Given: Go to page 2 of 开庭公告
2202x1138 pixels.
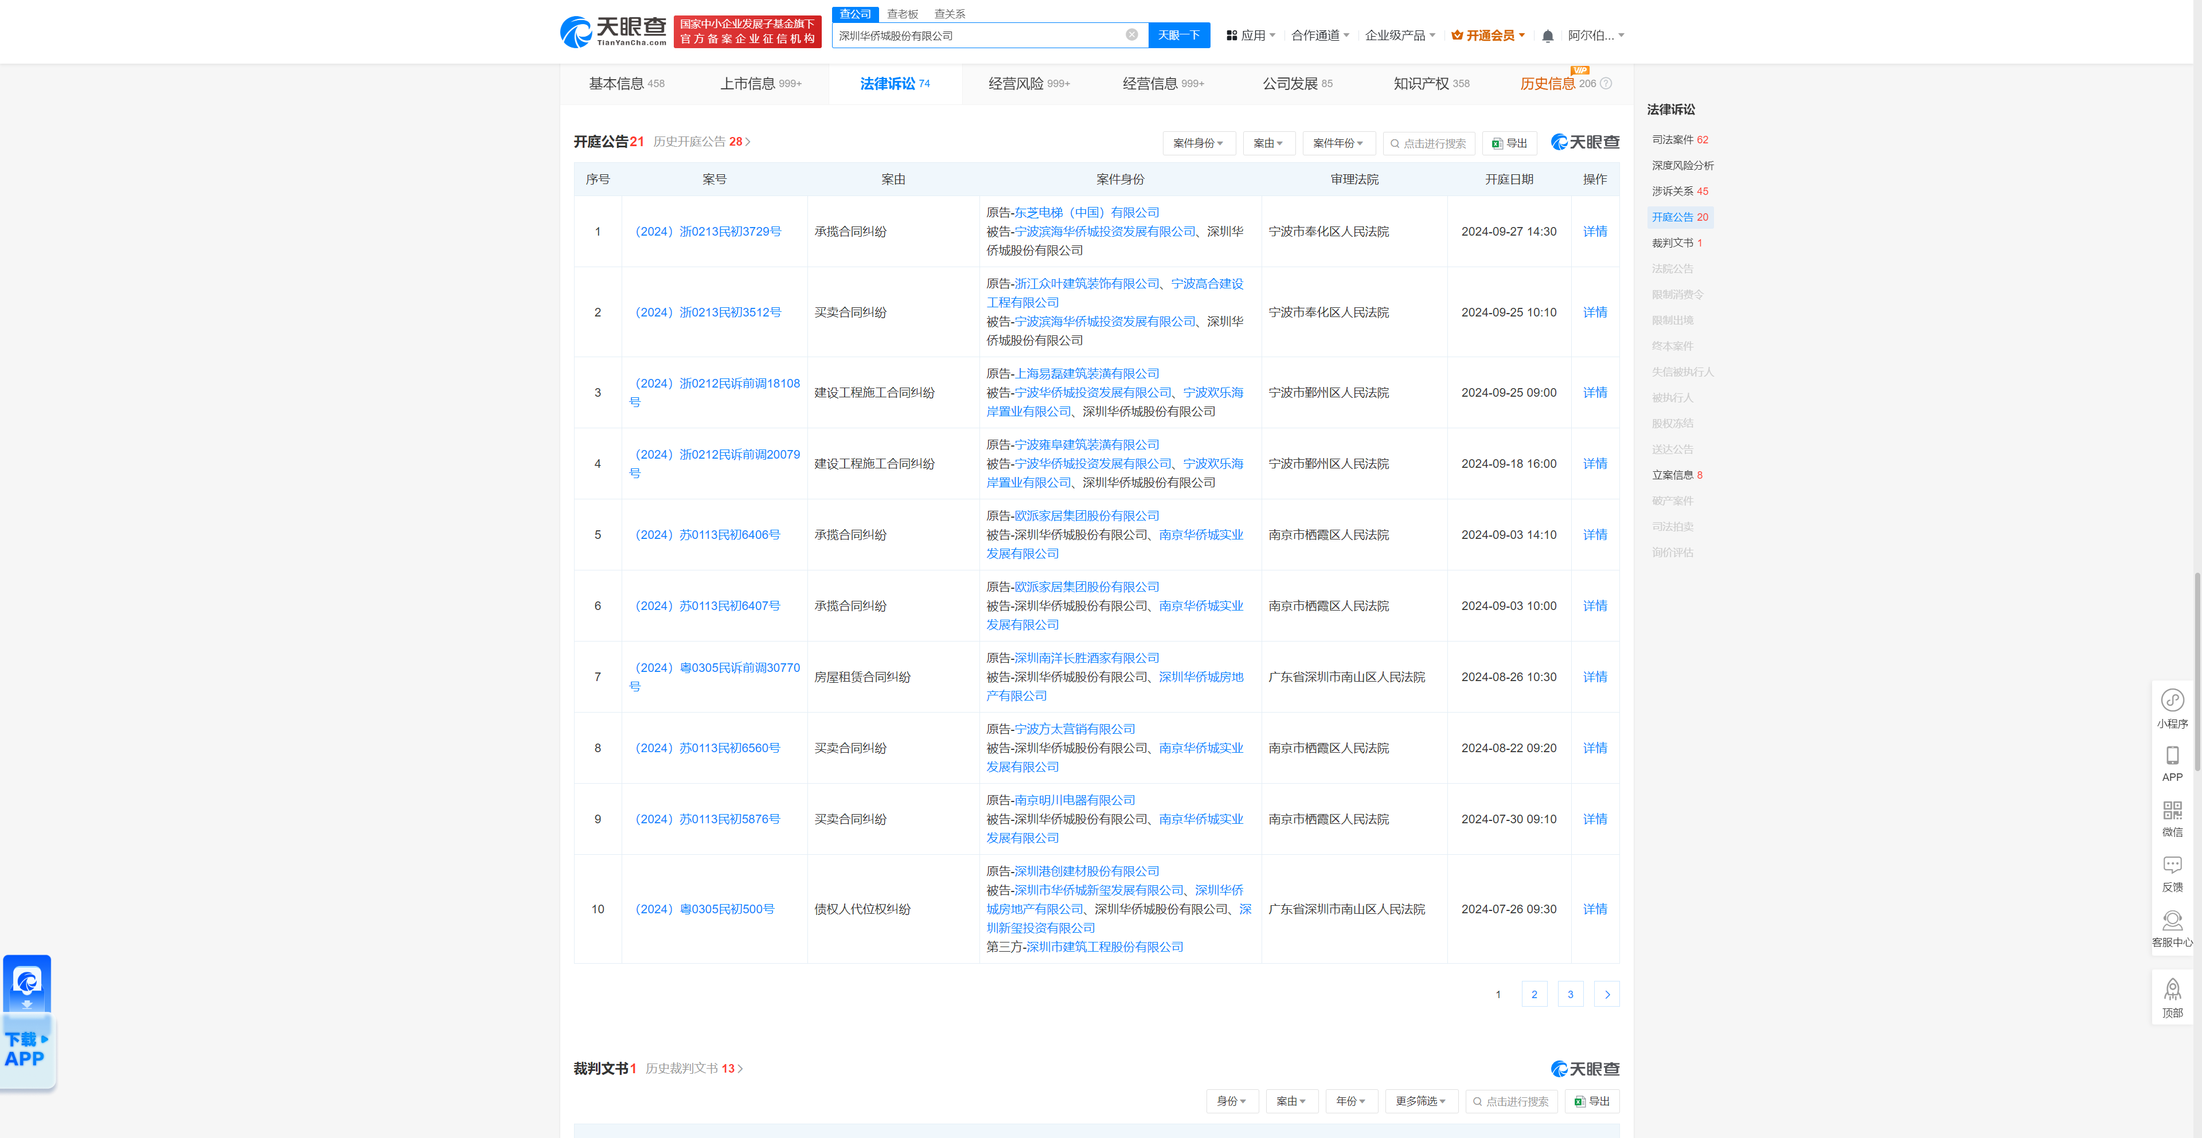Looking at the screenshot, I should [x=1535, y=995].
